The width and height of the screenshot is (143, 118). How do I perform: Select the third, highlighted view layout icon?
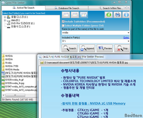(84, 15)
